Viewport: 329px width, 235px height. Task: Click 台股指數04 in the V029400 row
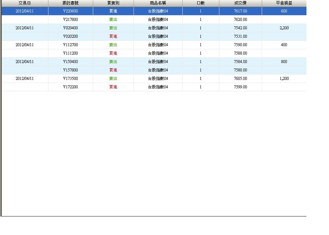coord(158,28)
